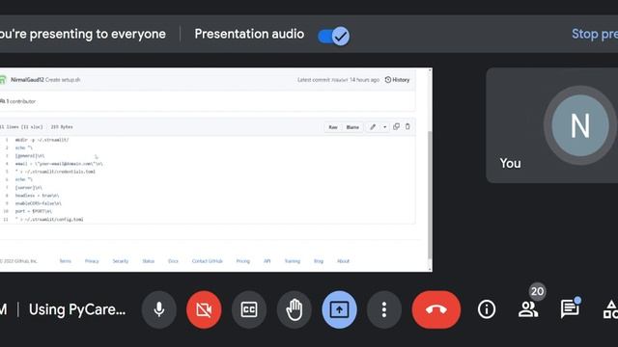Click code line 1 mkdir streamlit command
Viewport: 618px width, 347px height.
pyautogui.click(x=42, y=140)
